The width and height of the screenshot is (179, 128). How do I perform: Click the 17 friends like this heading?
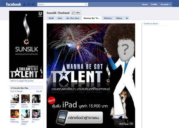[19, 88]
